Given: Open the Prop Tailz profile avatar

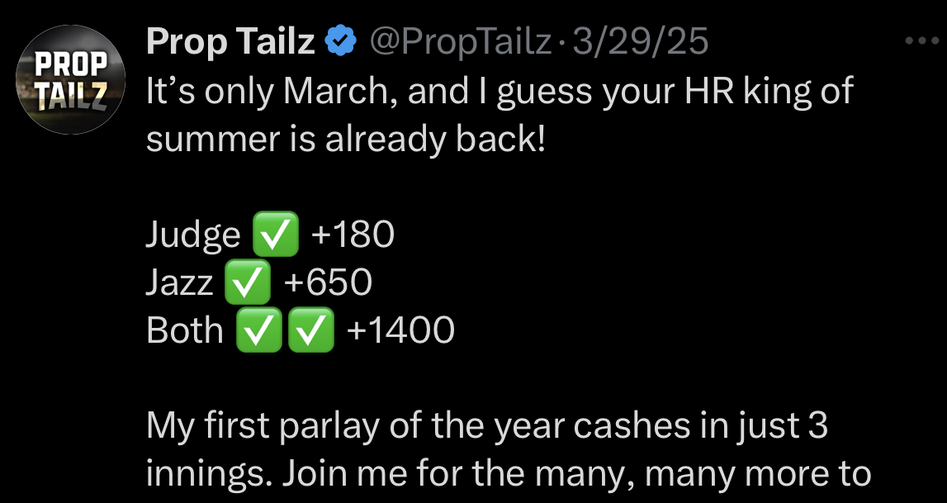Looking at the screenshot, I should pyautogui.click(x=71, y=79).
